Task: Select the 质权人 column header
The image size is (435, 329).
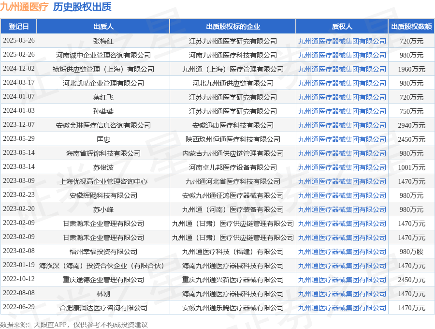Action: click(342, 27)
